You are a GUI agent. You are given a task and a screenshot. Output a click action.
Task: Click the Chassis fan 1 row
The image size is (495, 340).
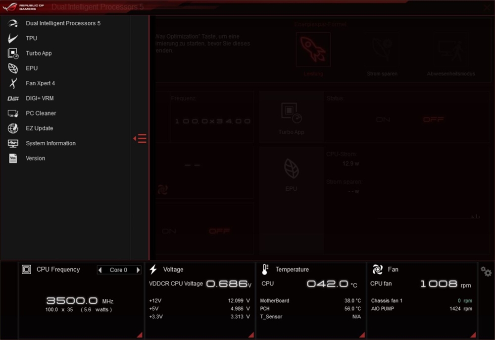point(422,300)
